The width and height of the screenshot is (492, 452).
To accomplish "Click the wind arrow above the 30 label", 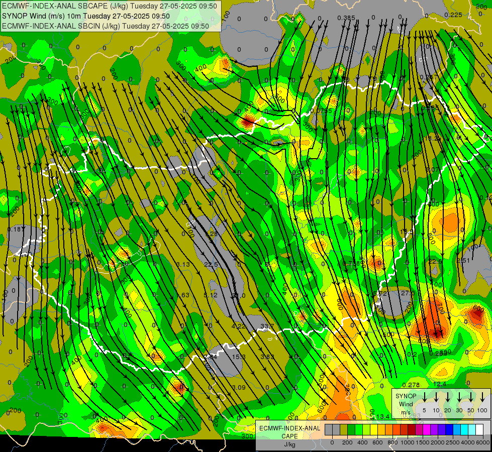I will pyautogui.click(x=459, y=397).
